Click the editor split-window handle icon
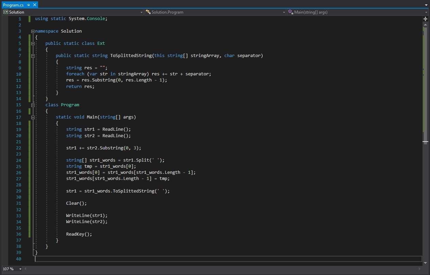Screen dimensions: 430x275 pyautogui.click(x=425, y=19)
